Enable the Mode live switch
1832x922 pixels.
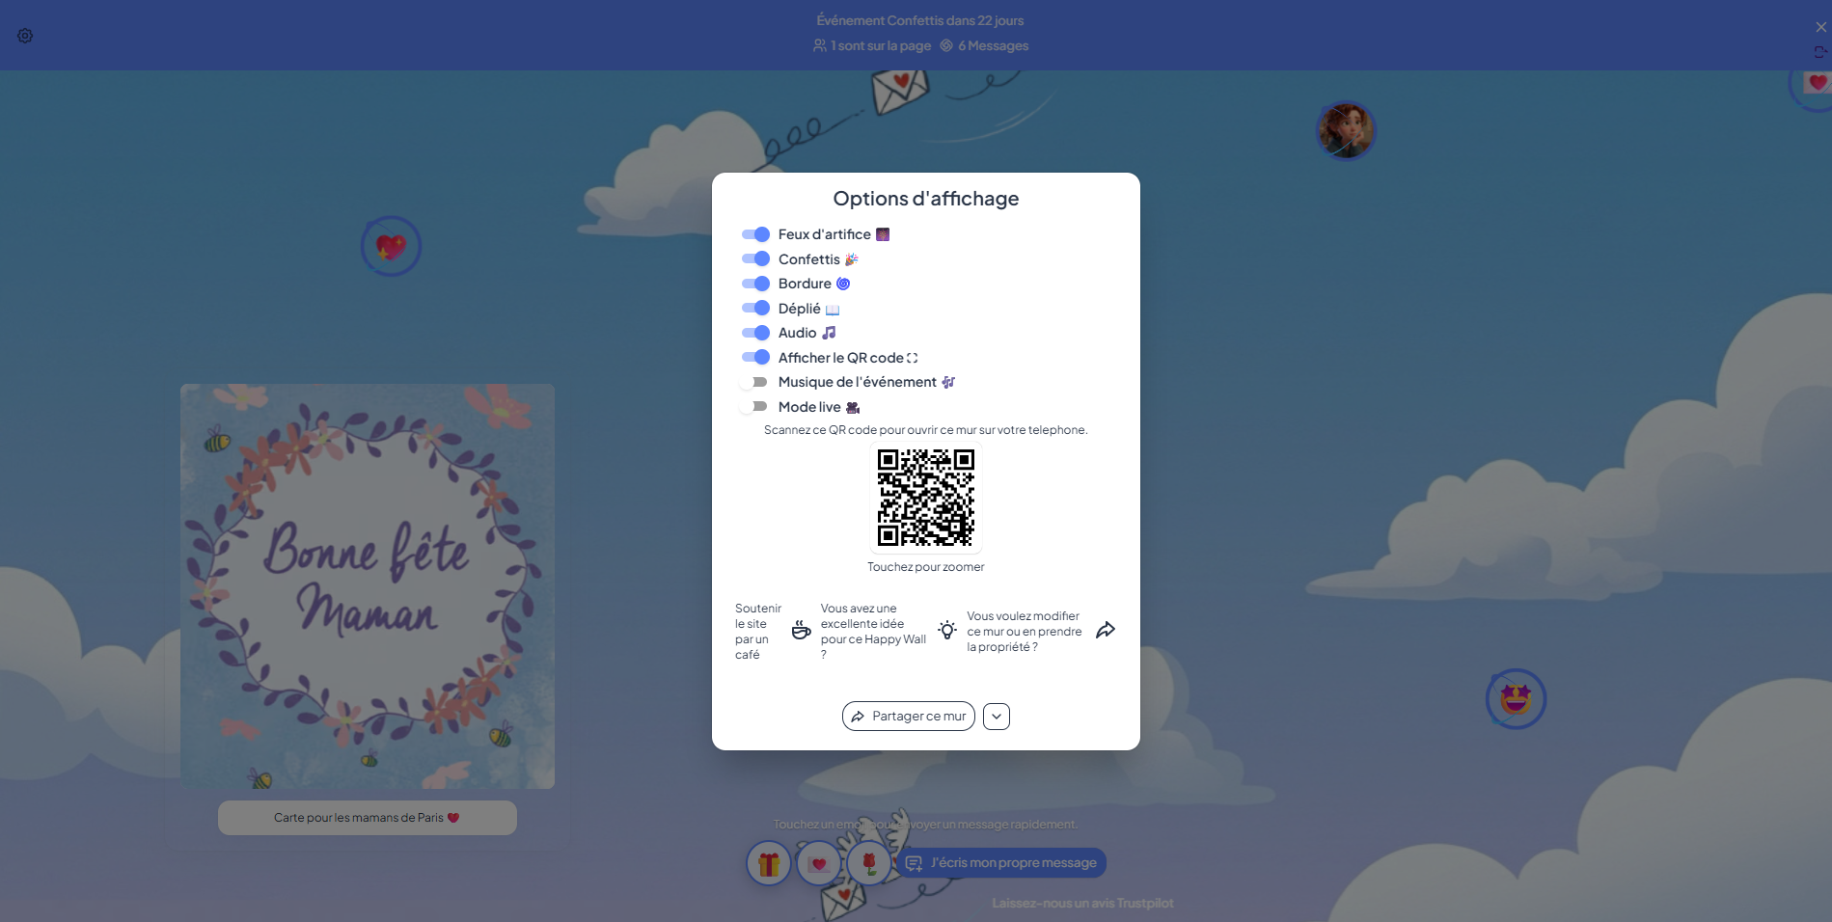click(755, 406)
